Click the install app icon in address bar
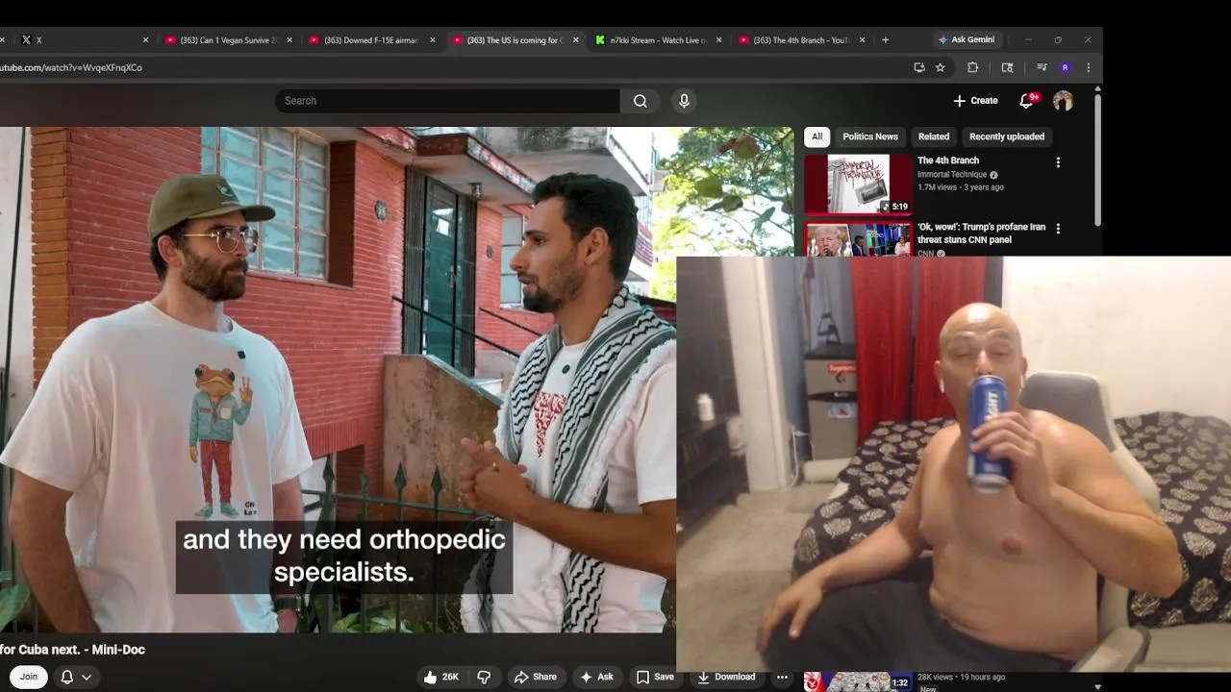 919,67
